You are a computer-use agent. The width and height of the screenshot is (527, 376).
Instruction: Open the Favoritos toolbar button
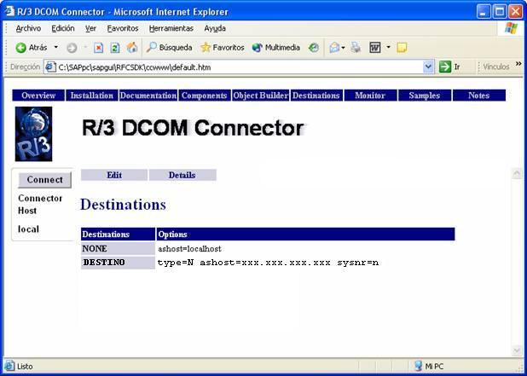coord(223,48)
